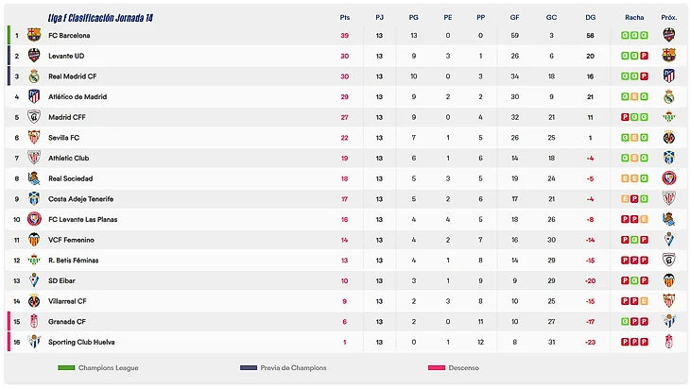Click the Real Madrid CF crest
The height and width of the screenshot is (388, 690).
click(x=34, y=76)
